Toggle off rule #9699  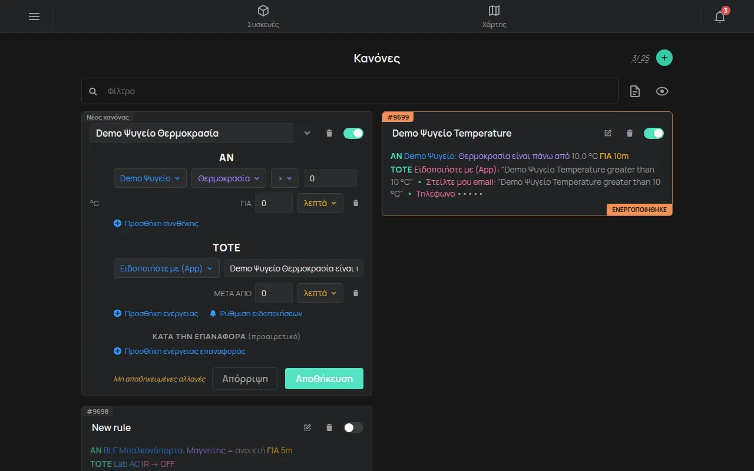pyautogui.click(x=654, y=133)
